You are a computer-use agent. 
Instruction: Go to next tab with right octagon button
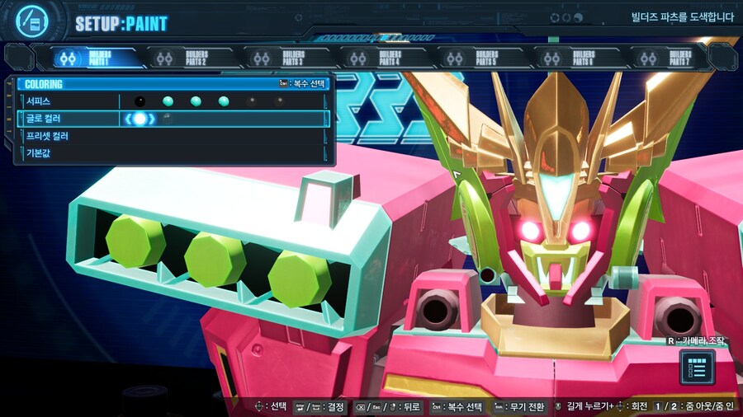coord(723,57)
